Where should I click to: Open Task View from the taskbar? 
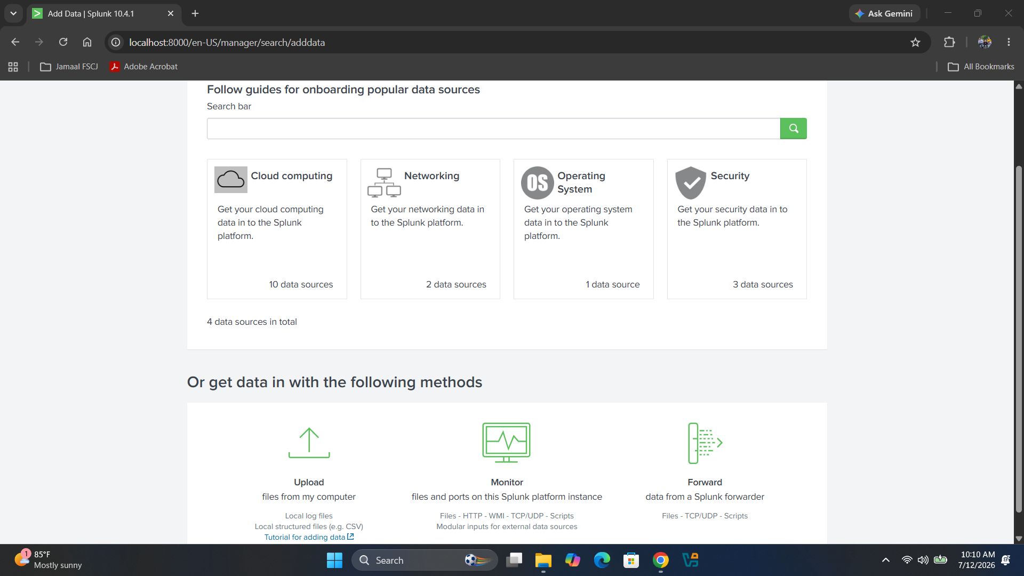pyautogui.click(x=514, y=560)
